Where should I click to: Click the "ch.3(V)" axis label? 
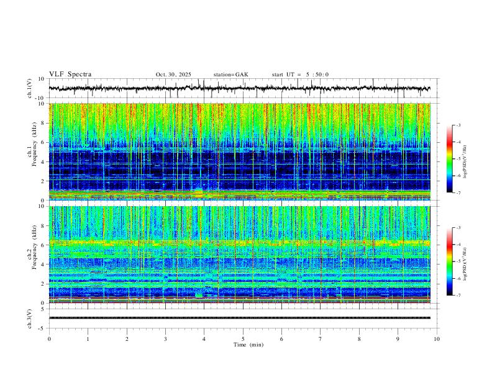30,319
